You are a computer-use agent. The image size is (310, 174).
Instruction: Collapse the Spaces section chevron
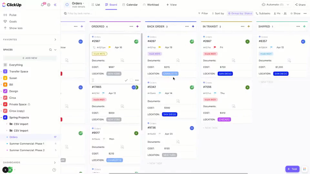point(55,50)
